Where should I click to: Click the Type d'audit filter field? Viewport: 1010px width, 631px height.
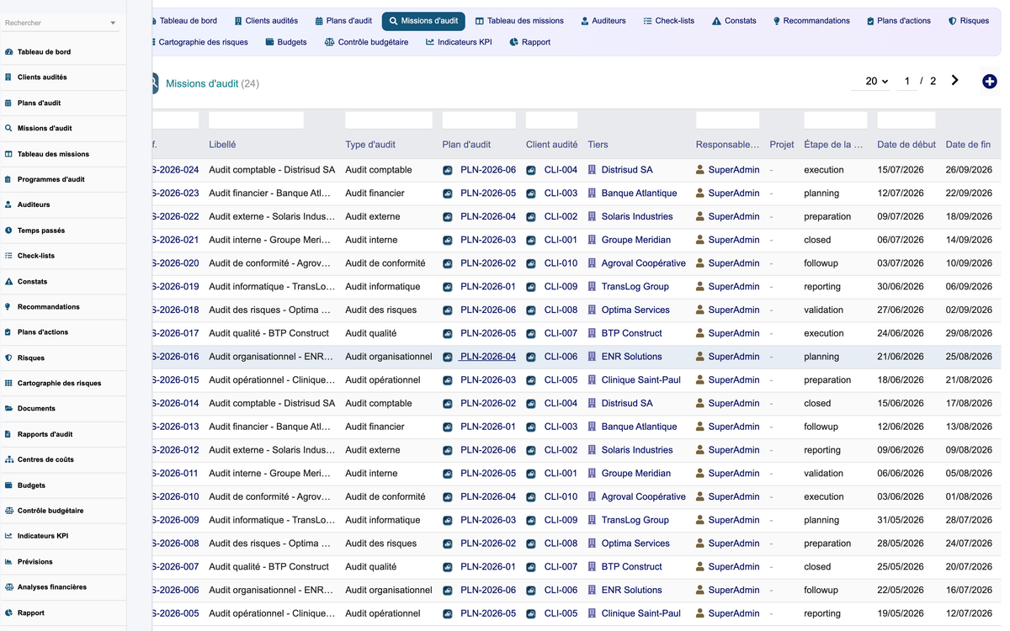(388, 120)
